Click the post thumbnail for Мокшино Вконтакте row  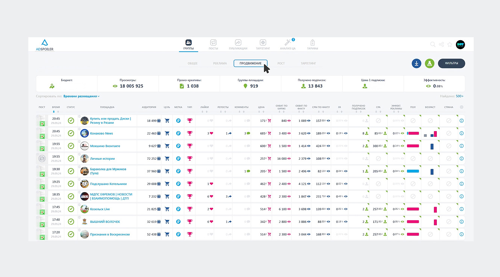(x=42, y=146)
